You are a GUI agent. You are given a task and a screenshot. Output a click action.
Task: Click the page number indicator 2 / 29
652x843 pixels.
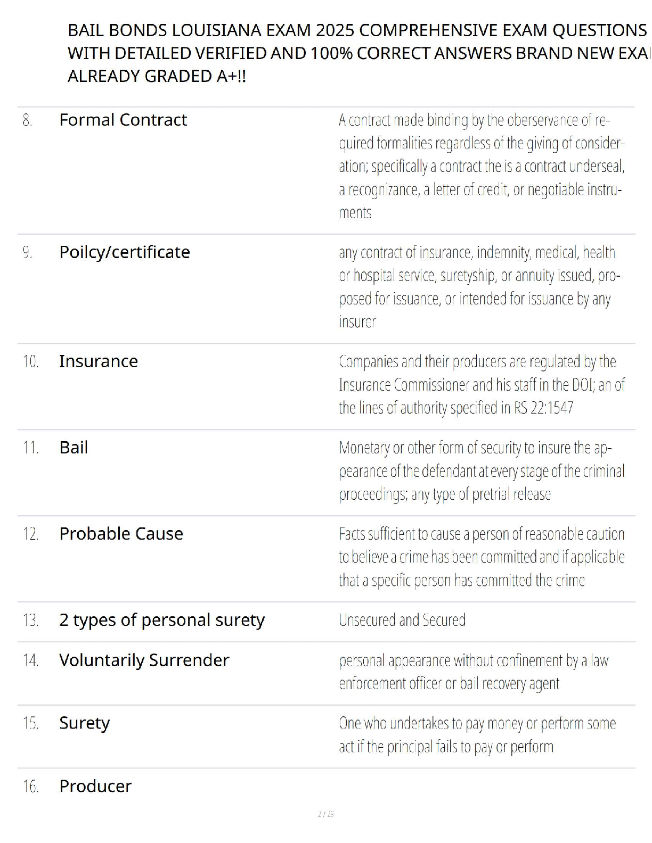click(x=325, y=814)
